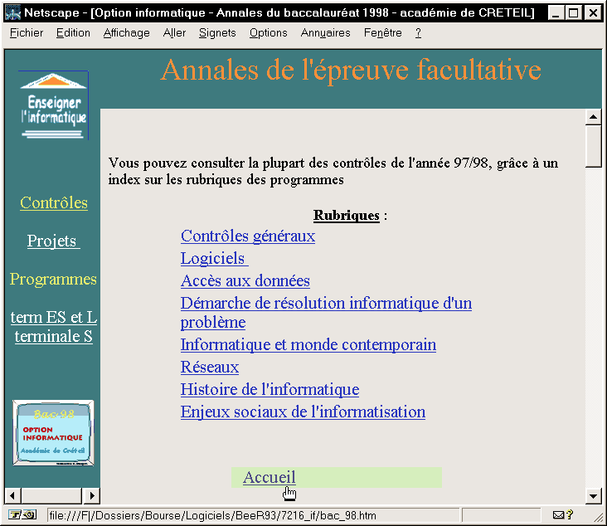Open the Signets menu
This screenshot has height=526, width=607.
pos(217,33)
